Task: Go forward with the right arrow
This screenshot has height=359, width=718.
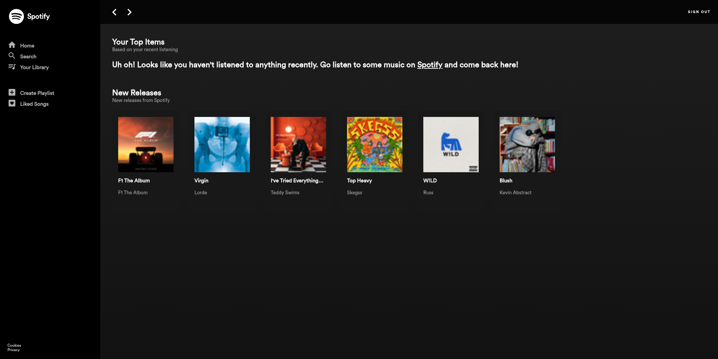Action: click(x=129, y=12)
